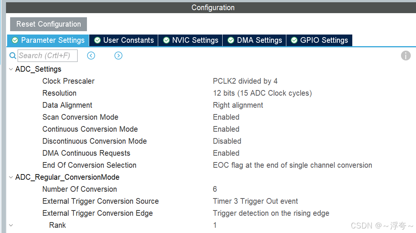This screenshot has width=416, height=233.
Task: Switch to the NVIC Settings tab
Action: (x=190, y=40)
